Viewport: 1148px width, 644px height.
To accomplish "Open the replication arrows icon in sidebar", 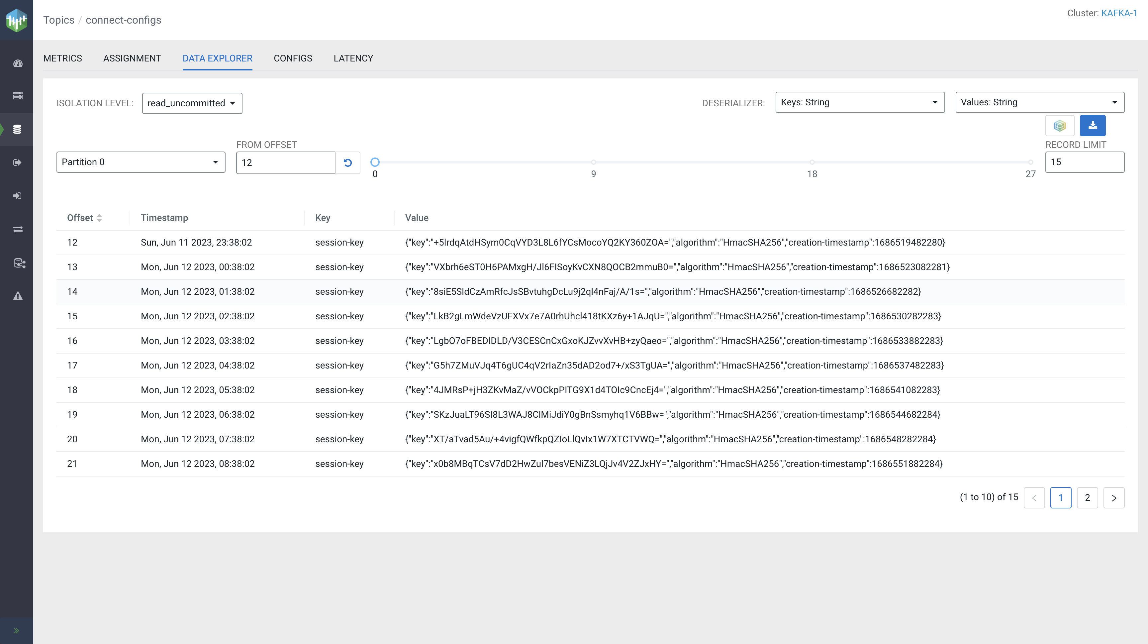I will [x=18, y=230].
